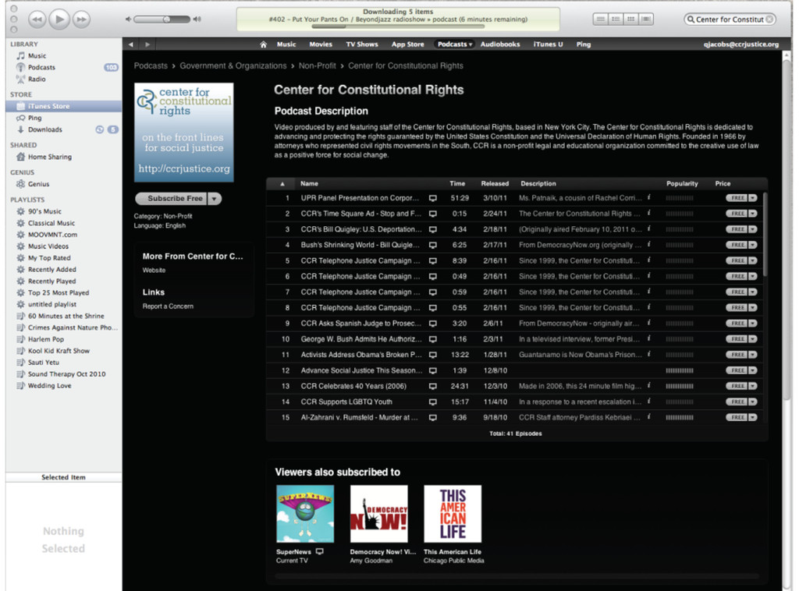
Task: Open the 90's Music smart playlist
Action: [44, 211]
